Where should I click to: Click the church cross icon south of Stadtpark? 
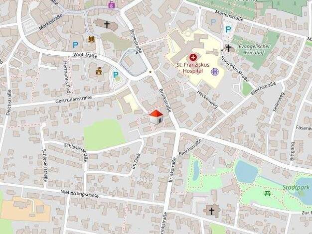tap(211, 211)
